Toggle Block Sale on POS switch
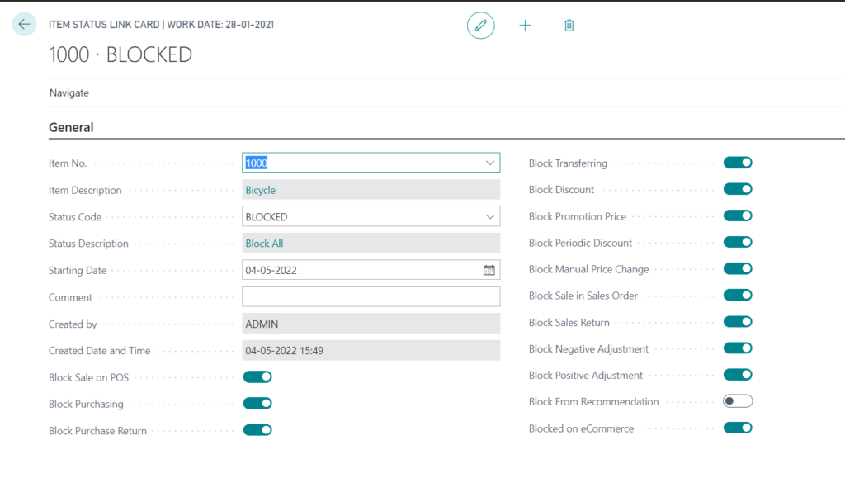845x478 pixels. click(257, 376)
